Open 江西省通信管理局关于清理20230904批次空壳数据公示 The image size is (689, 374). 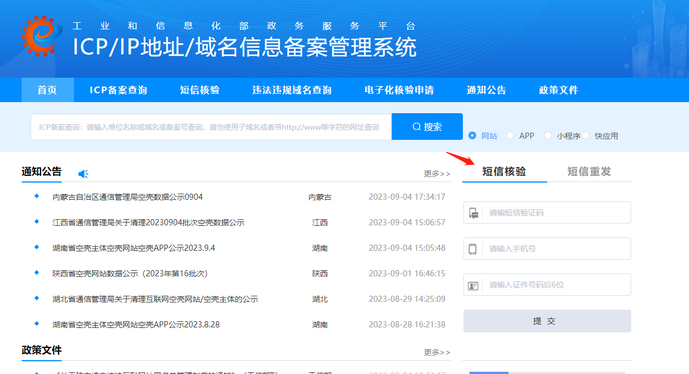pos(148,223)
